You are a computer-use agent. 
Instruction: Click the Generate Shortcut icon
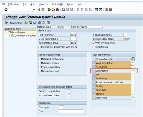pos(100,10)
